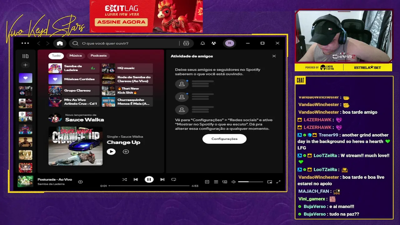Screen dimensions: 400x225
Task: Select the 'Música' filter chip
Action: coord(76,56)
